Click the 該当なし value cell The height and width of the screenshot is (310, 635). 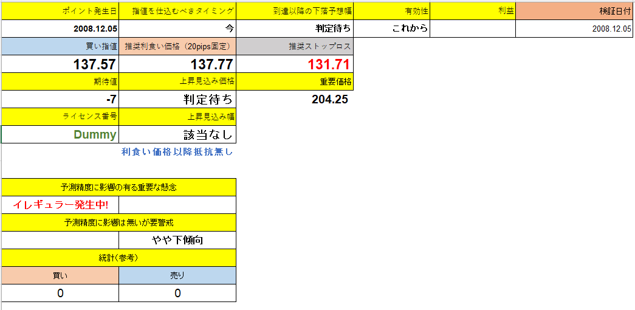[x=178, y=134]
